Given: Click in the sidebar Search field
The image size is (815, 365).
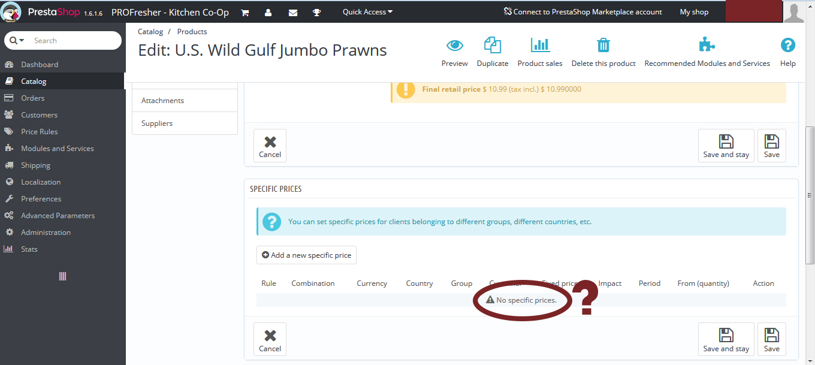Looking at the screenshot, I should [x=76, y=41].
